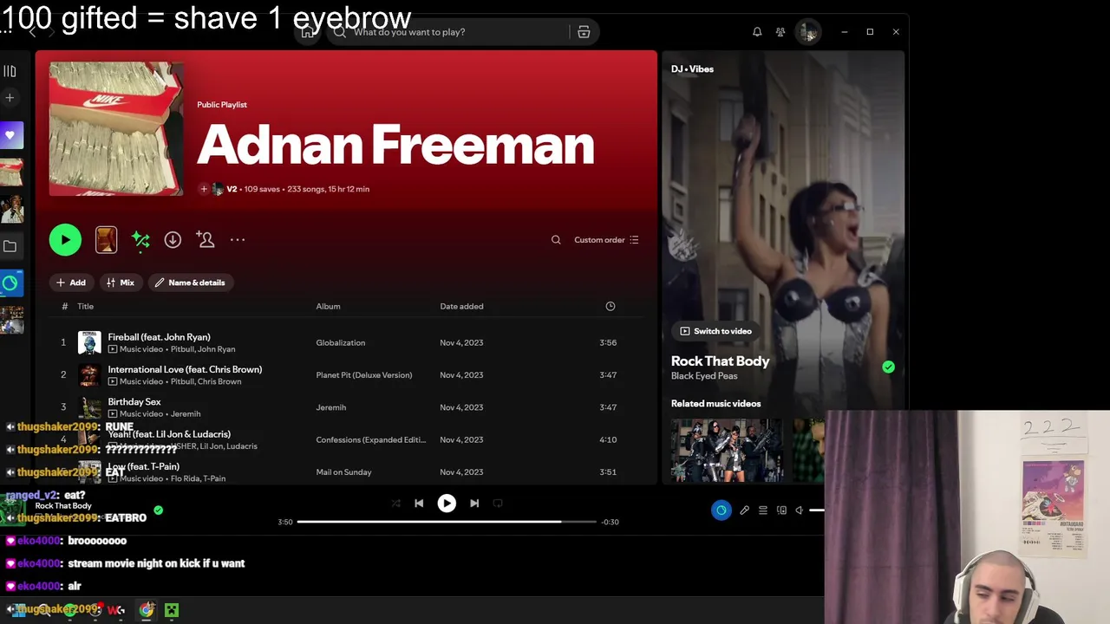Open Minecraft from the Windows taskbar
Image resolution: width=1110 pixels, height=624 pixels.
point(172,610)
